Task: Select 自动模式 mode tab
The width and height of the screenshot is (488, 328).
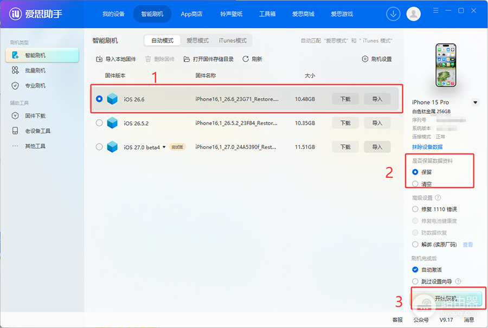Action: [163, 41]
